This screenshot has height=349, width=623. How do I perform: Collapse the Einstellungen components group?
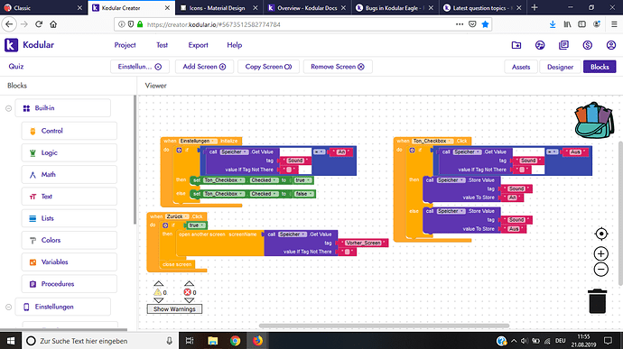tap(8, 307)
